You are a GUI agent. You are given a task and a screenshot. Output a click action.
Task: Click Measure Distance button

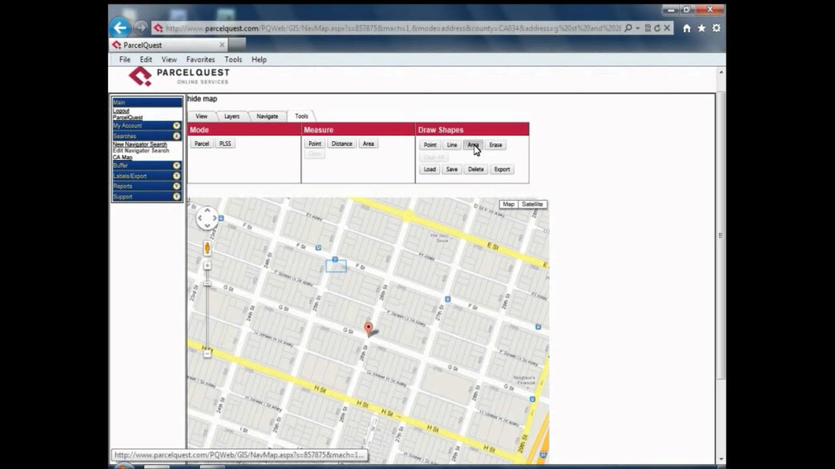(341, 144)
